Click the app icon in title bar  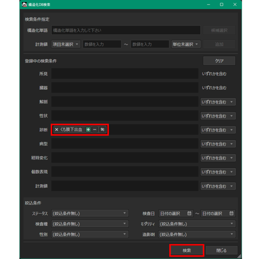pyautogui.click(x=25, y=4)
